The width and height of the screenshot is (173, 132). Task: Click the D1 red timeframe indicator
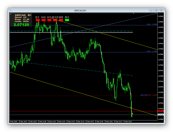(38, 20)
